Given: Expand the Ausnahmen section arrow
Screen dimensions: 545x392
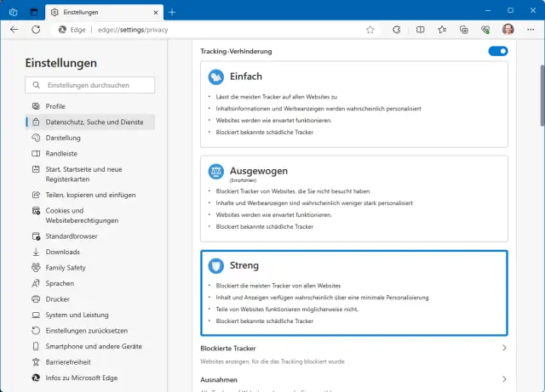Looking at the screenshot, I should (x=504, y=379).
